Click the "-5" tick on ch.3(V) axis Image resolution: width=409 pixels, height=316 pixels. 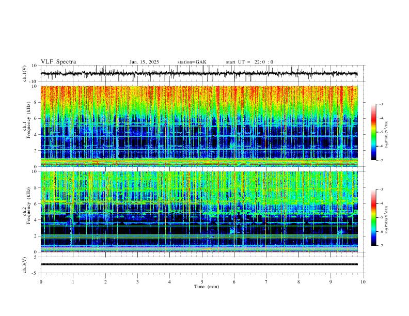pyautogui.click(x=35, y=273)
